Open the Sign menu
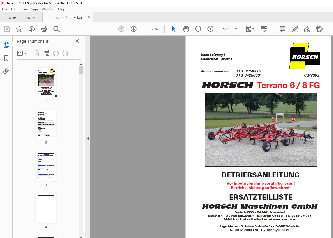This screenshot has width=333, height=238. (x=35, y=9)
